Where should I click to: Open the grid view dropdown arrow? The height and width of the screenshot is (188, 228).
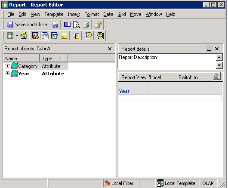coord(17,36)
